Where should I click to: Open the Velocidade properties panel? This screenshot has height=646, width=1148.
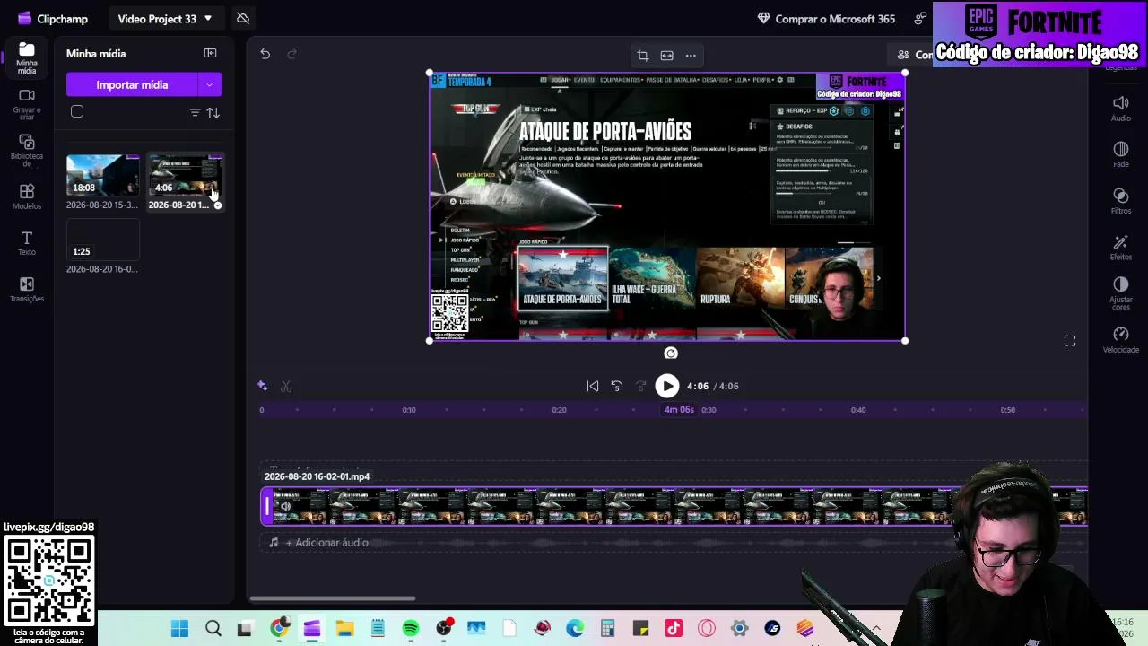tap(1121, 340)
